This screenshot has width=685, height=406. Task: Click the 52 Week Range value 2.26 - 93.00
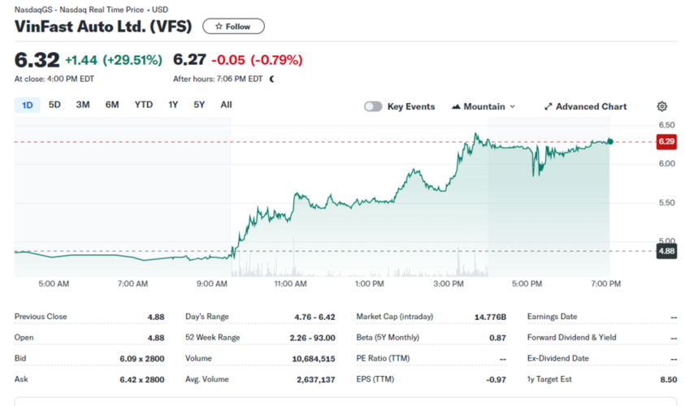point(312,338)
